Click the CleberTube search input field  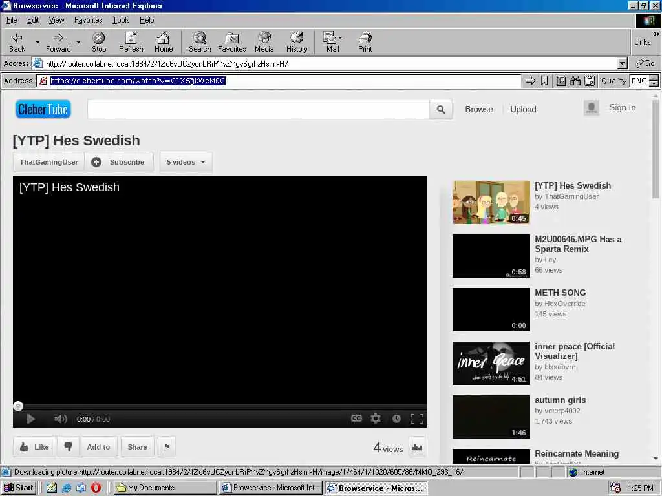[x=259, y=110]
